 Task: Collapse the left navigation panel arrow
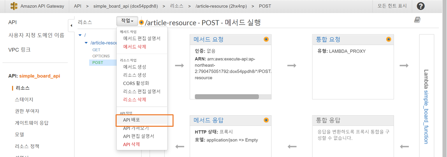[71, 25]
